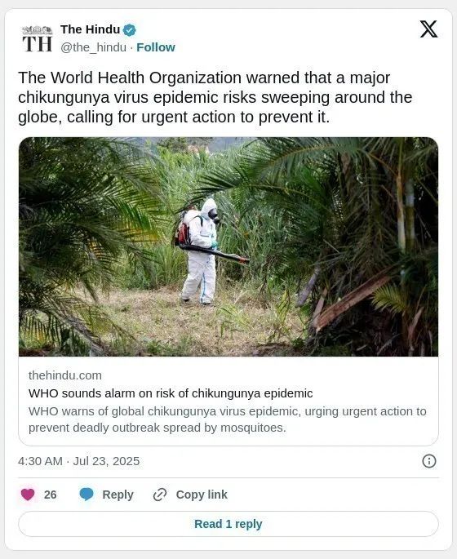457x559 pixels.
Task: Click the Reply text label
Action: point(118,495)
